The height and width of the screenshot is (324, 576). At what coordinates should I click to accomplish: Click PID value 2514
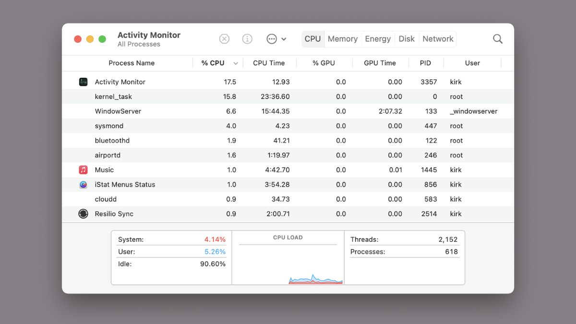click(429, 214)
